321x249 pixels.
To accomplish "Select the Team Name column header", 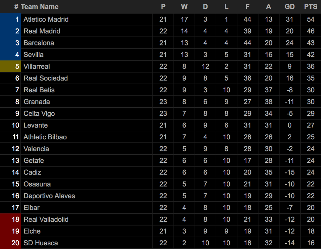I will click(x=40, y=7).
